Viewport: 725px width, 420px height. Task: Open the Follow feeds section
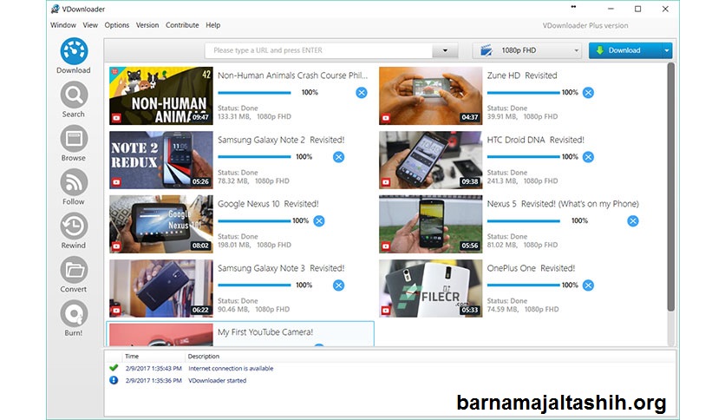pyautogui.click(x=74, y=187)
